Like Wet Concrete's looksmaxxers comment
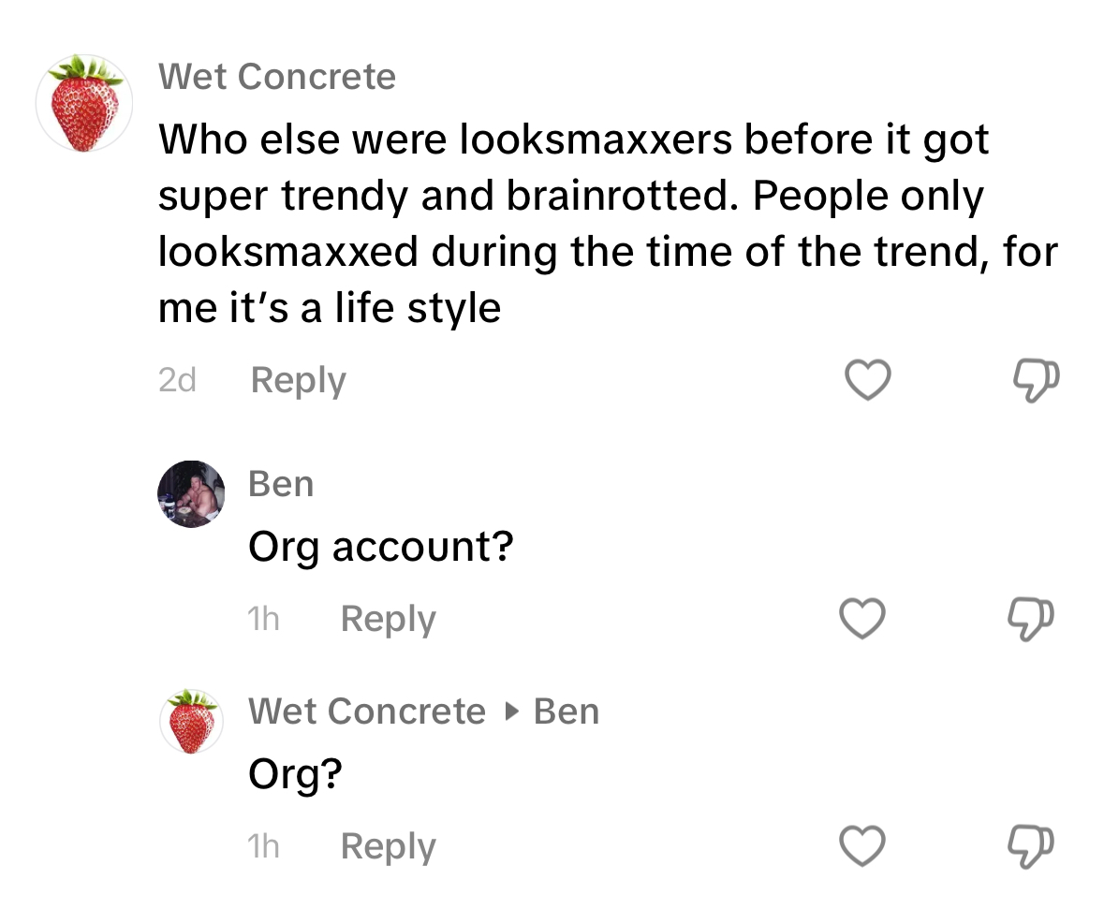 tap(867, 381)
